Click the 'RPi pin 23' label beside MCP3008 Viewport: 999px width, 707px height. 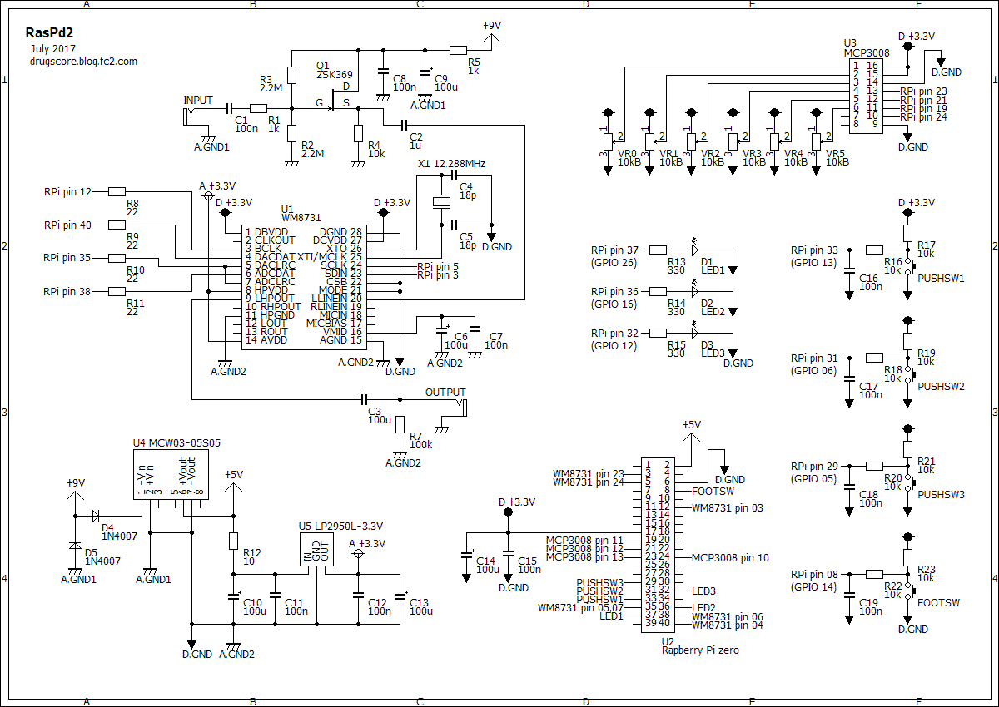tap(923, 91)
